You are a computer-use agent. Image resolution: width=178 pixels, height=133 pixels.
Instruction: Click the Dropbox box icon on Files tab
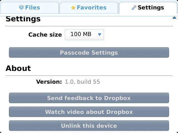(21, 8)
